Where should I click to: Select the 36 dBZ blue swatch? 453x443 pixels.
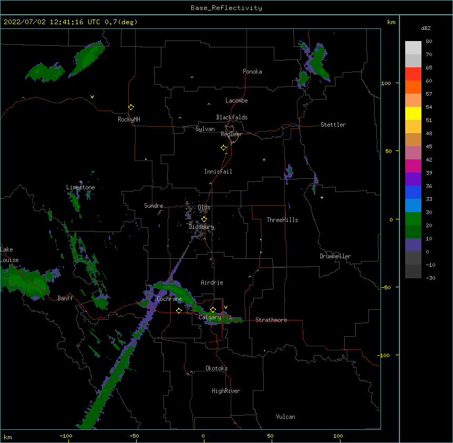(x=413, y=192)
